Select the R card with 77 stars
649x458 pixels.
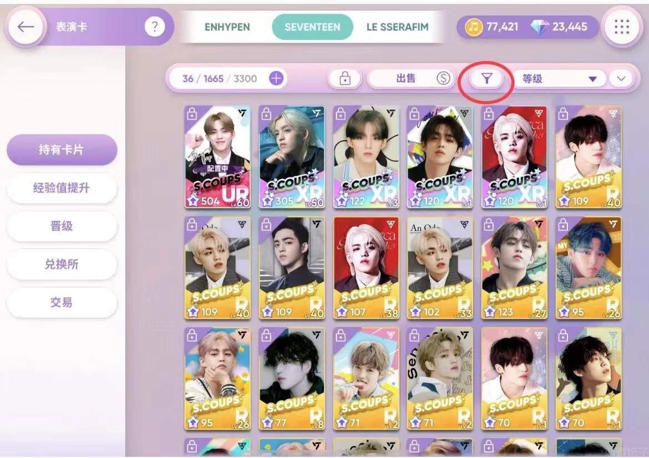point(292,379)
